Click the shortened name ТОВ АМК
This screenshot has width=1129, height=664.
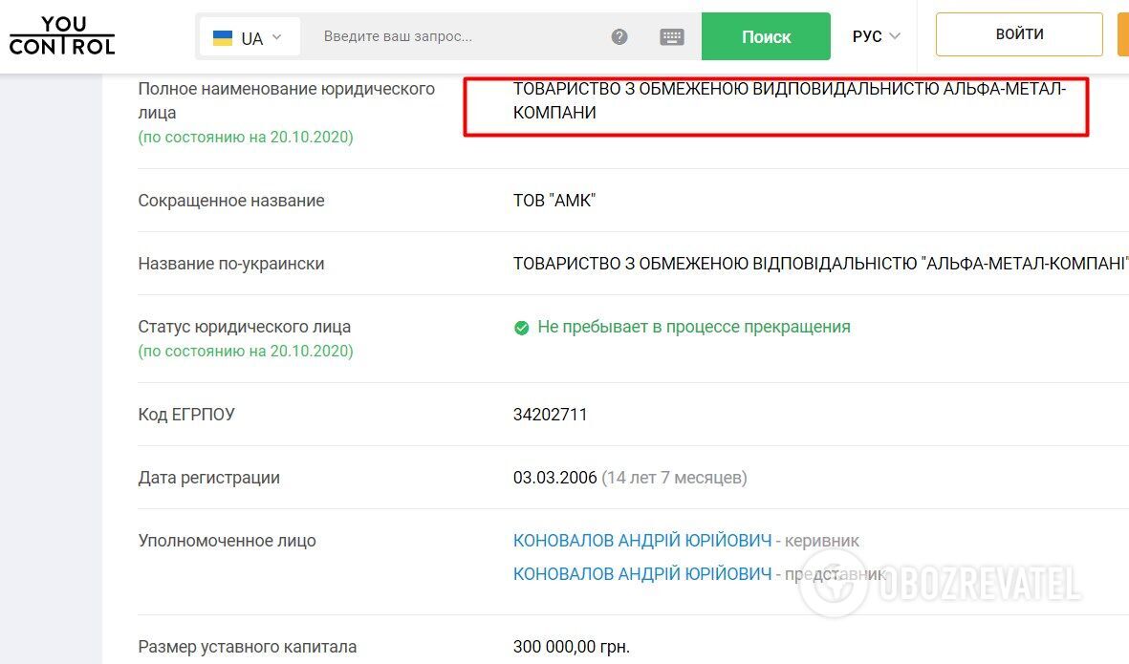point(554,201)
